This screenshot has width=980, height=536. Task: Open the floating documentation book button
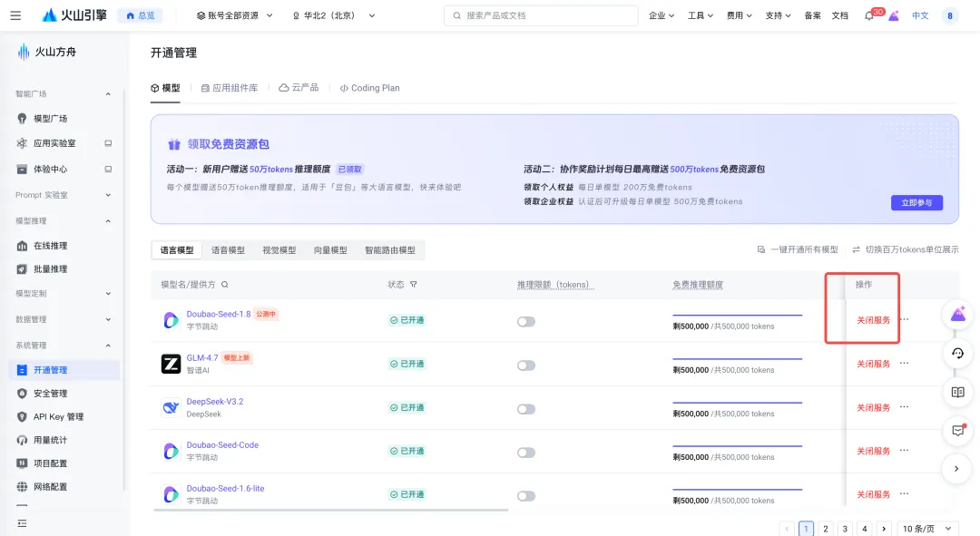click(x=957, y=393)
